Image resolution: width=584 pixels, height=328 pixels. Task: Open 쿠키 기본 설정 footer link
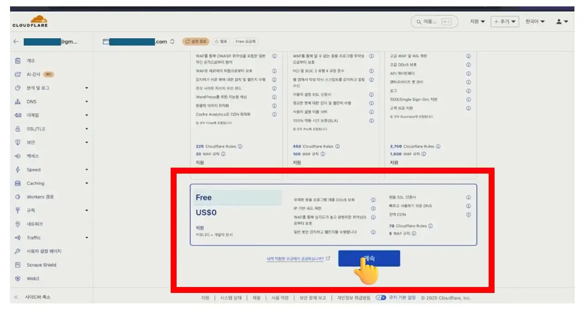point(402,298)
